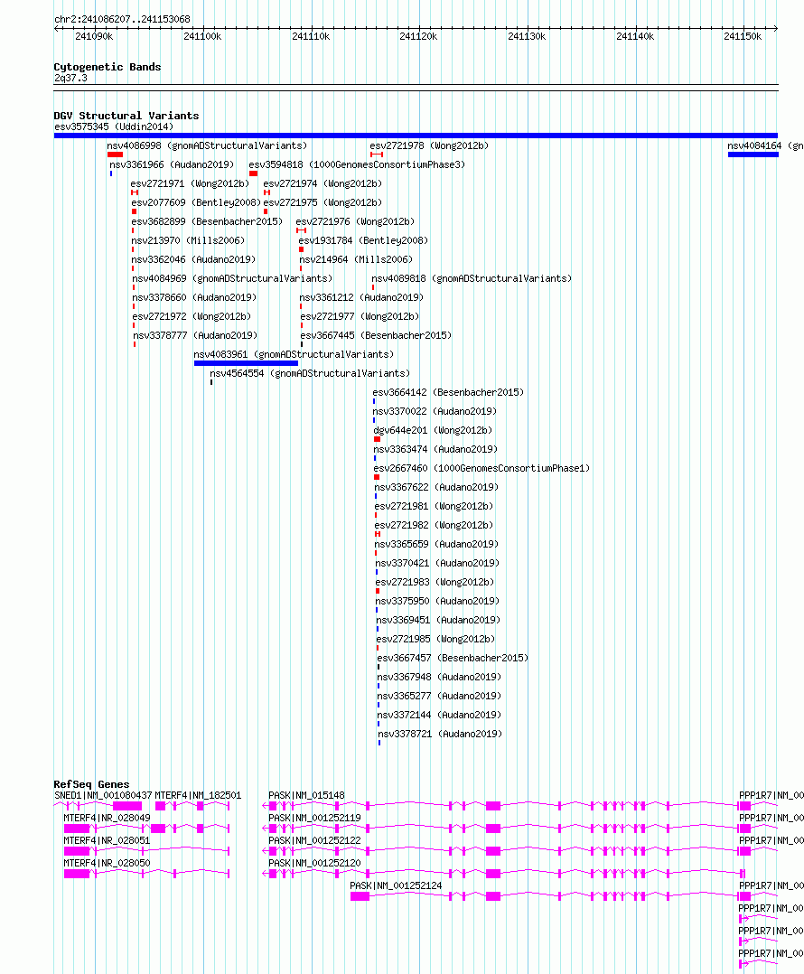This screenshot has width=804, height=974.
Task: Select esv2721976 (Wong2012b) variant
Action: 355,221
